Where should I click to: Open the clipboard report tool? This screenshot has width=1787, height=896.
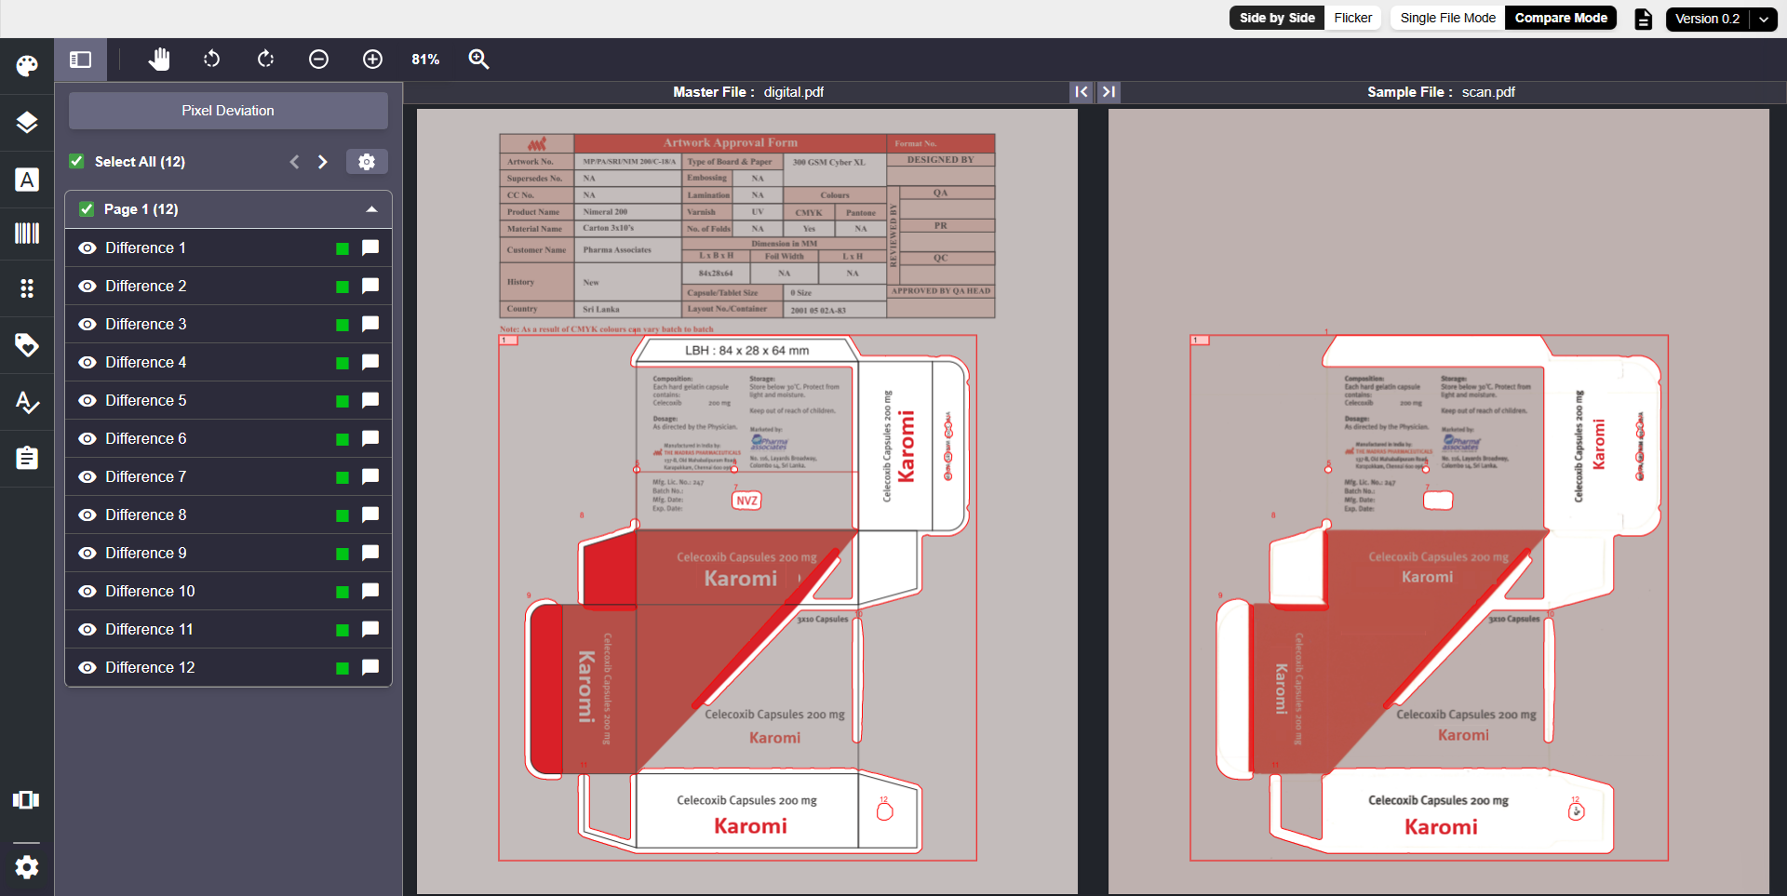(27, 458)
